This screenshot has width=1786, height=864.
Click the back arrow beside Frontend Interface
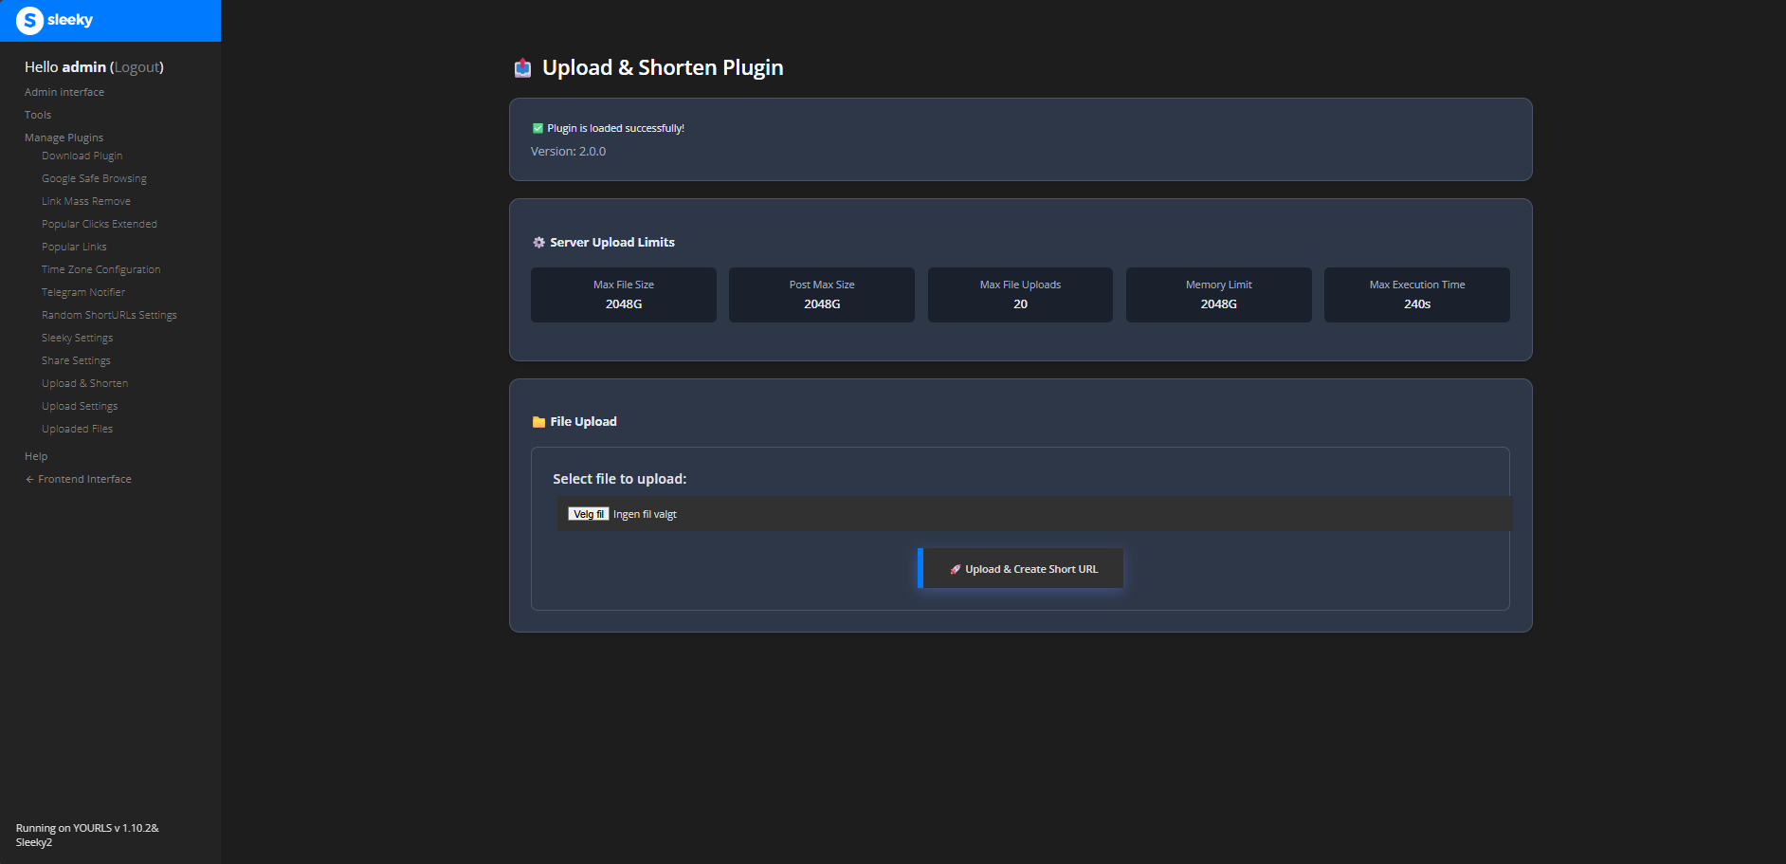[x=28, y=479]
